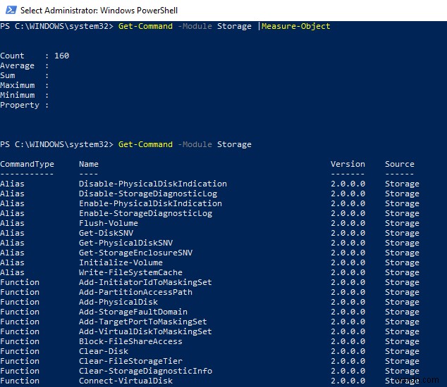447x387 pixels.
Task: Select Add-TargetPortToMaskingSet function name
Action: (143, 322)
